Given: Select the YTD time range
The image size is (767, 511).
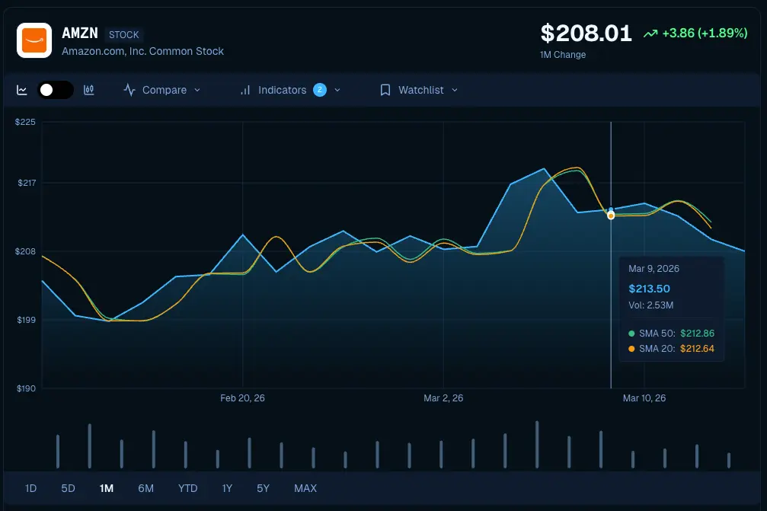Looking at the screenshot, I should tap(188, 488).
